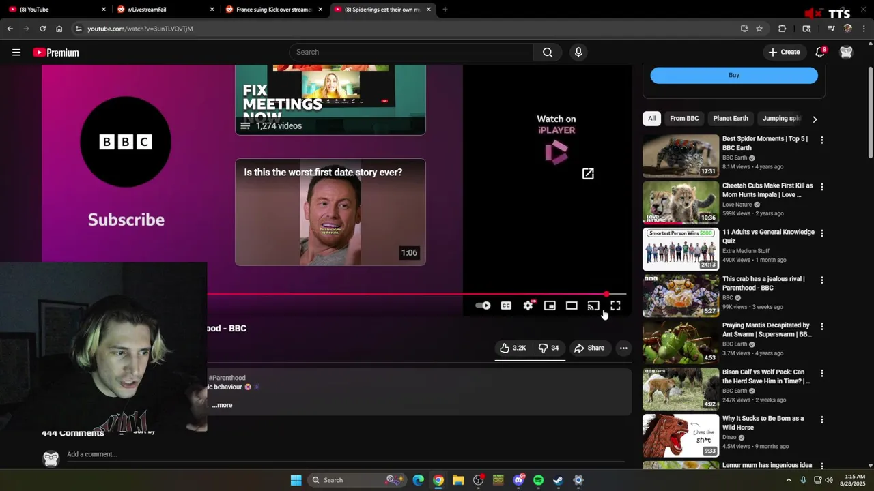The image size is (874, 491).
Task: Open a new browser tab
Action: click(445, 10)
